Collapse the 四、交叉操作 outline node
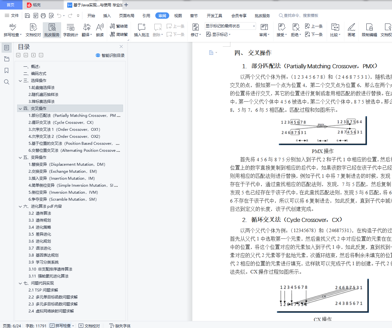The image size is (392, 328). [20, 109]
